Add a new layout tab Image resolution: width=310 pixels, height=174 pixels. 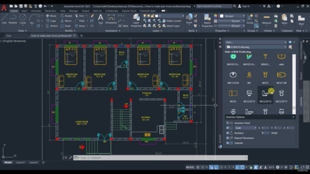(43, 162)
